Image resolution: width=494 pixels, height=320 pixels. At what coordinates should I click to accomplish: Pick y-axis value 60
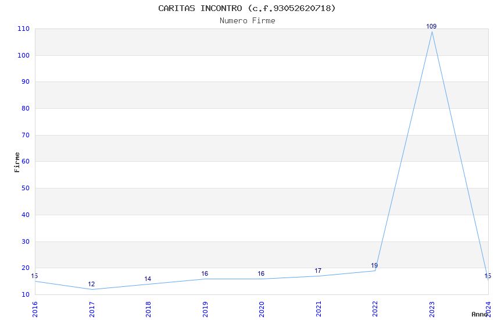(25, 161)
